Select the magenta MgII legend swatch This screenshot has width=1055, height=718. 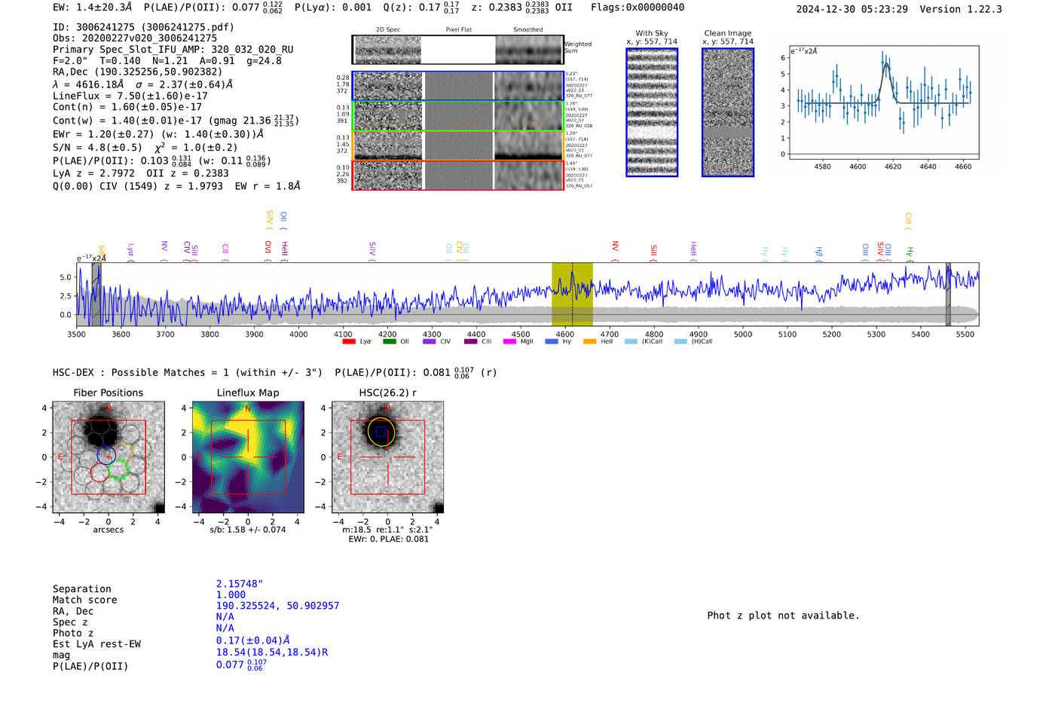pos(509,341)
